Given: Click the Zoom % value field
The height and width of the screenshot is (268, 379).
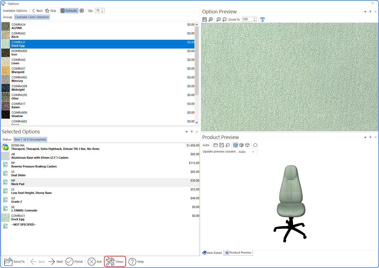Looking at the screenshot, I should tap(247, 19).
